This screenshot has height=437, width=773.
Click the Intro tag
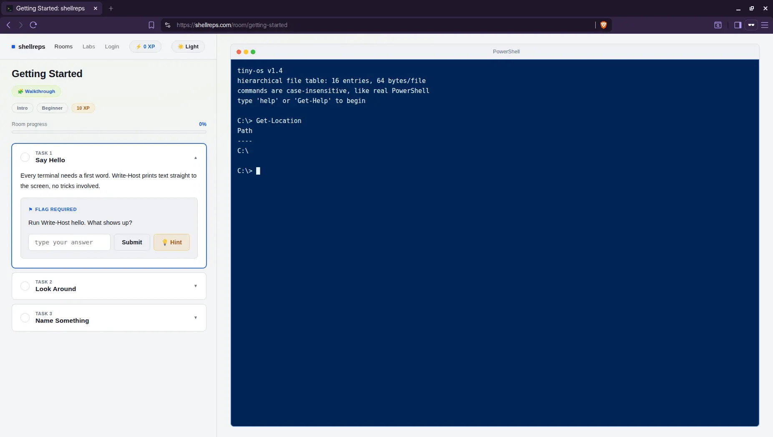point(22,108)
